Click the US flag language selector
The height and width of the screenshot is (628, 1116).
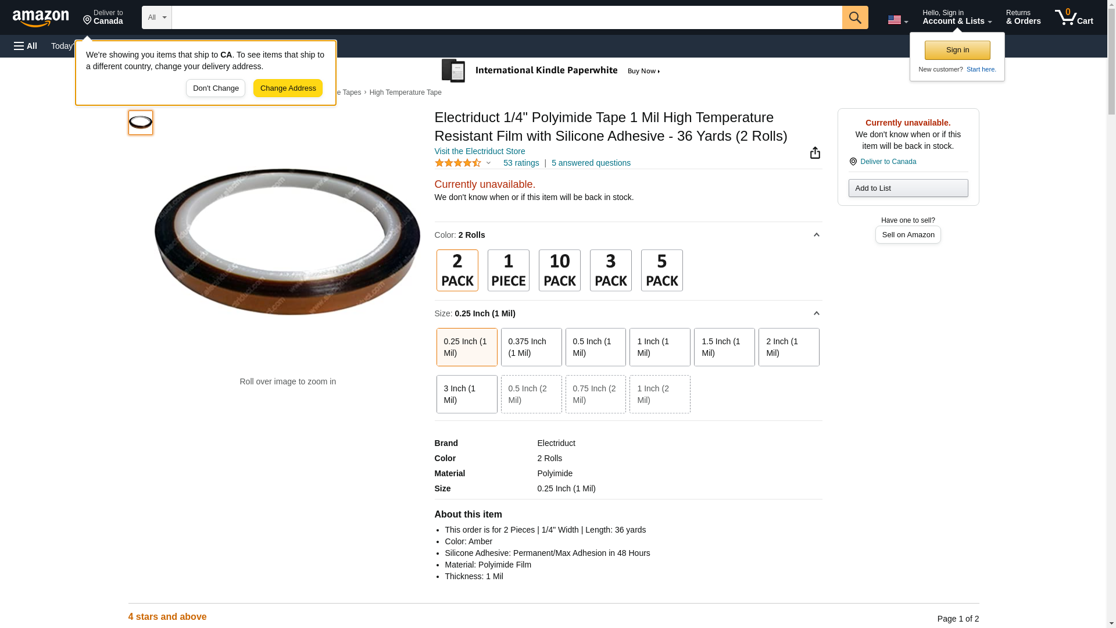897,20
